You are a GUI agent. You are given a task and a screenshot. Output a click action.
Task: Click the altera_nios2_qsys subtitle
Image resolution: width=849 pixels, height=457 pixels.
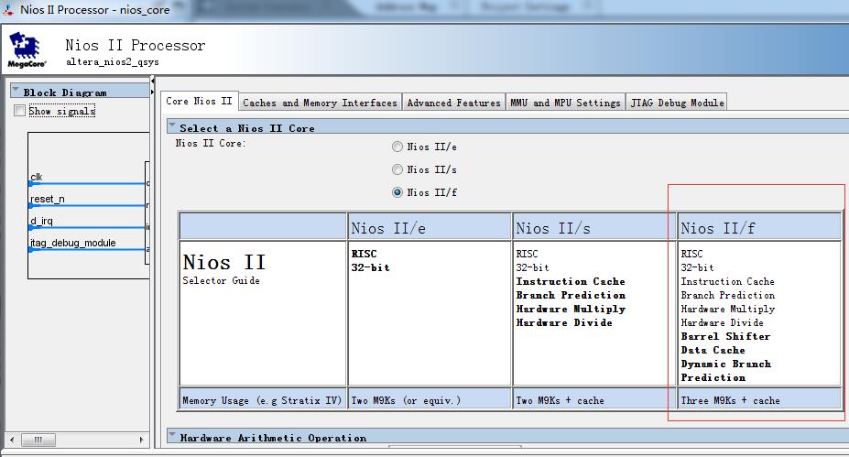point(113,61)
